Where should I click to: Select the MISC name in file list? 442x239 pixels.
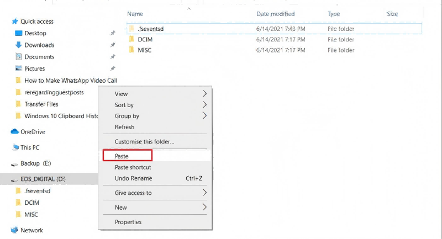click(144, 50)
